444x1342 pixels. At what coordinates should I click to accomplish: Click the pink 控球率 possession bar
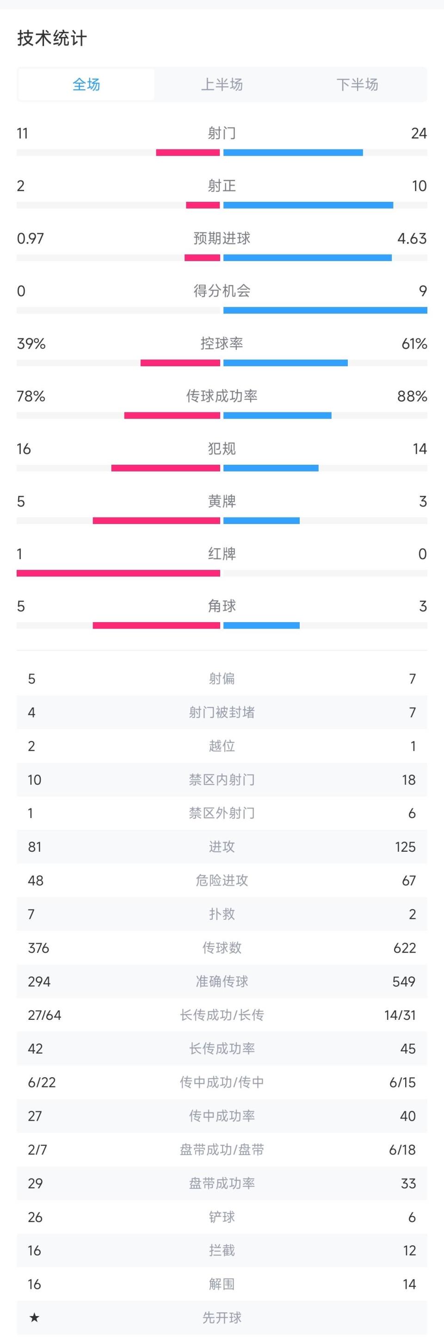click(x=180, y=362)
